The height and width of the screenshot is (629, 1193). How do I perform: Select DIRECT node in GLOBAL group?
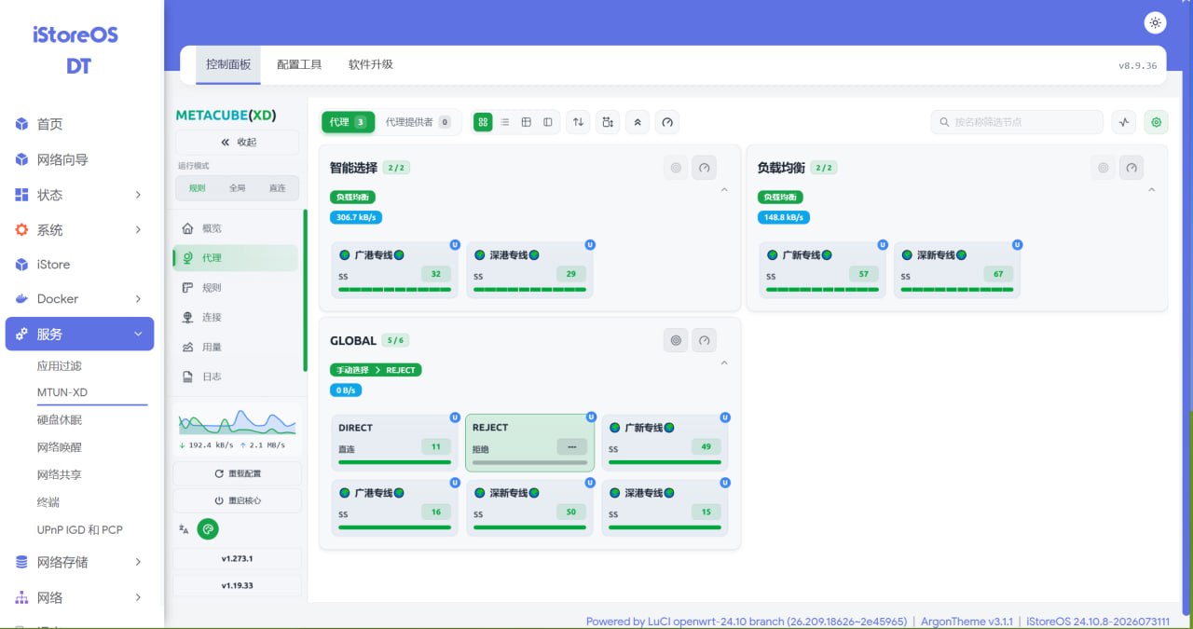click(394, 443)
